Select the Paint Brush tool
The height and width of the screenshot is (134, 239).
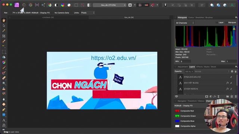point(4,68)
